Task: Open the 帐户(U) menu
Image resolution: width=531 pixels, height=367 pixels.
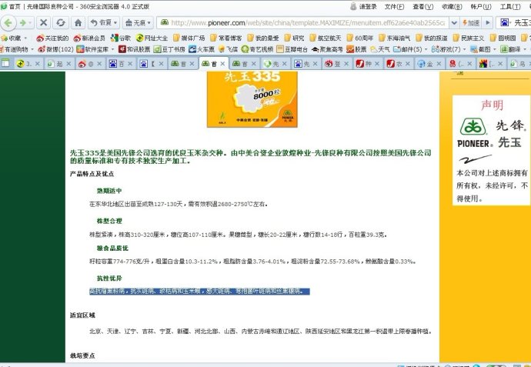Action: (x=481, y=6)
